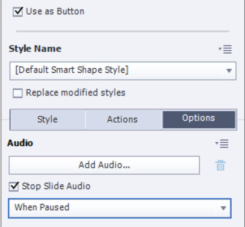The width and height of the screenshot is (245, 227).
Task: Click the Add Audio button
Action: pos(104,165)
